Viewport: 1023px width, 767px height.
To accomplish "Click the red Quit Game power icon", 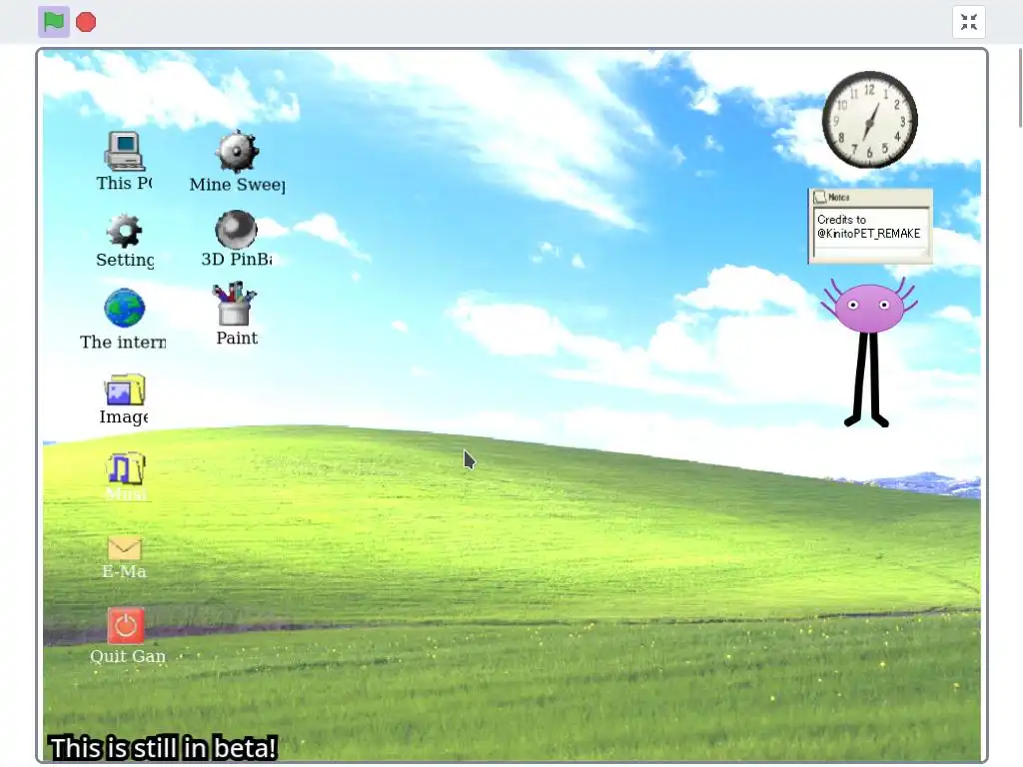I will coord(125,626).
